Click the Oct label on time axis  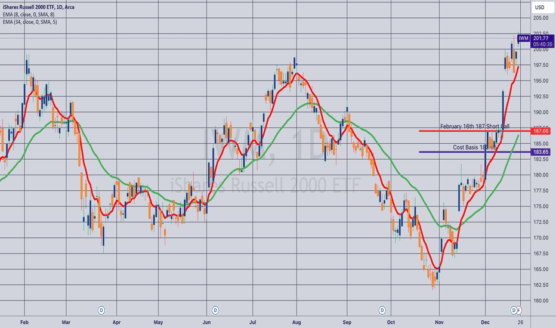[391, 322]
